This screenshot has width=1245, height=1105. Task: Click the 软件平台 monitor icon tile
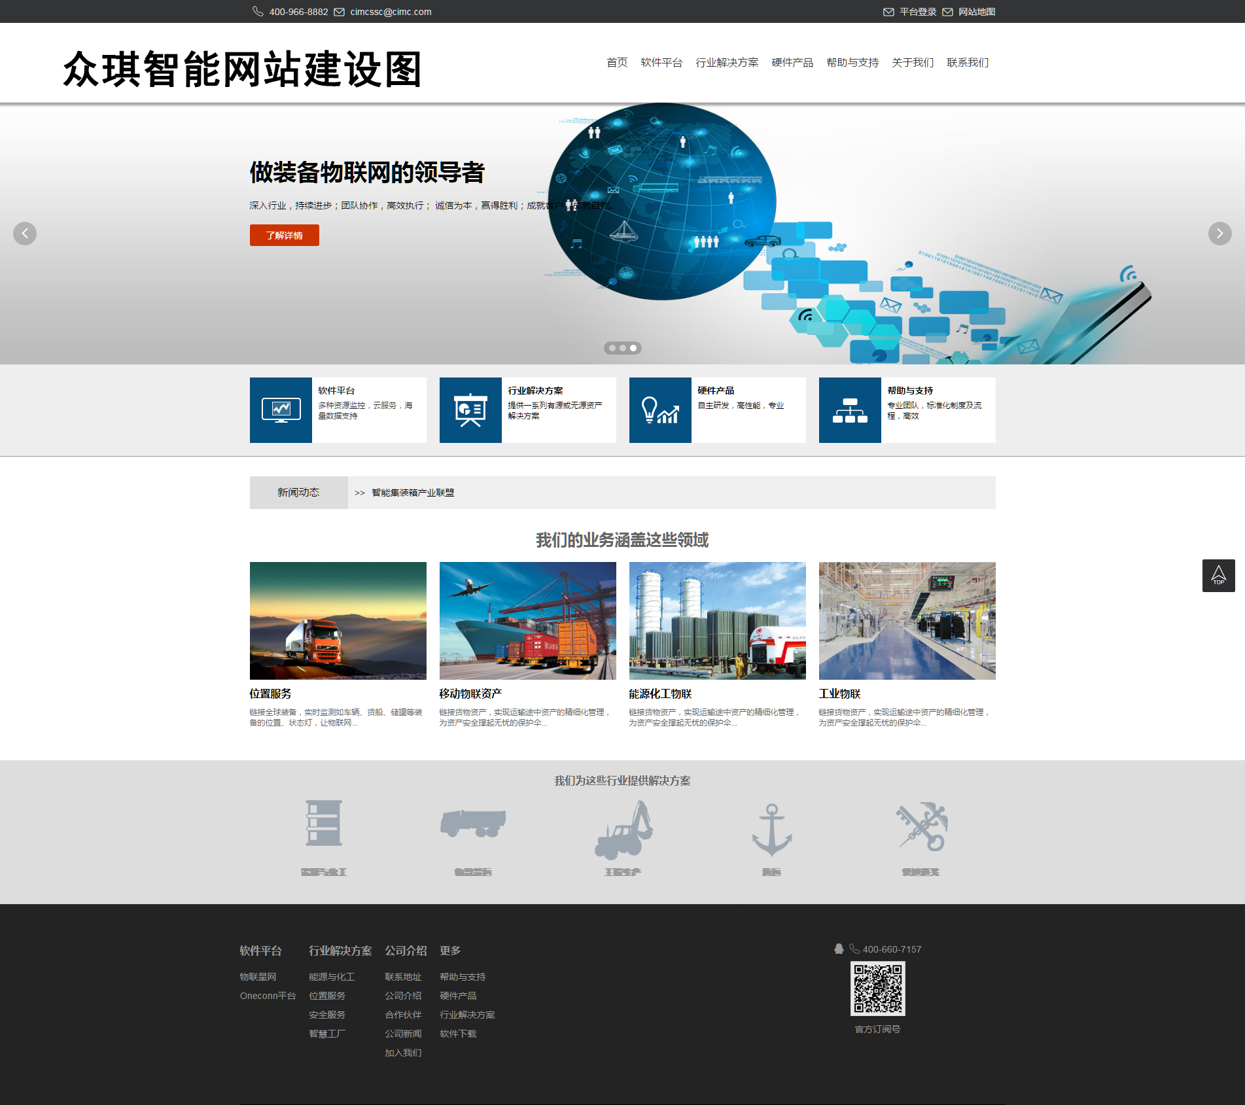[x=281, y=410]
